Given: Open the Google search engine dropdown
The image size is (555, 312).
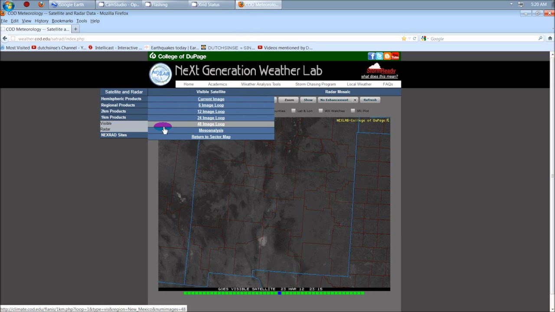Looking at the screenshot, I should [x=424, y=39].
